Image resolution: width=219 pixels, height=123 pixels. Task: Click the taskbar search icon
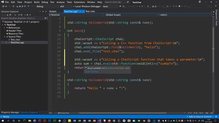pyautogui.click(x=8, y=121)
